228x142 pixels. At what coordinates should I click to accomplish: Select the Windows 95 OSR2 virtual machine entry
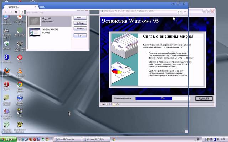pos(50,32)
